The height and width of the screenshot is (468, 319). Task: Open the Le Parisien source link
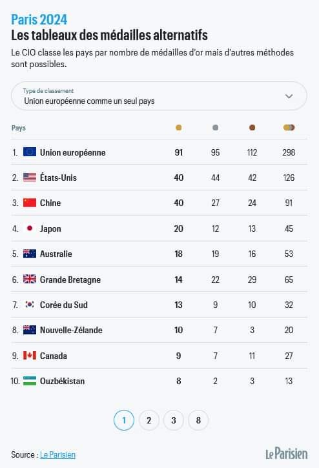click(57, 454)
